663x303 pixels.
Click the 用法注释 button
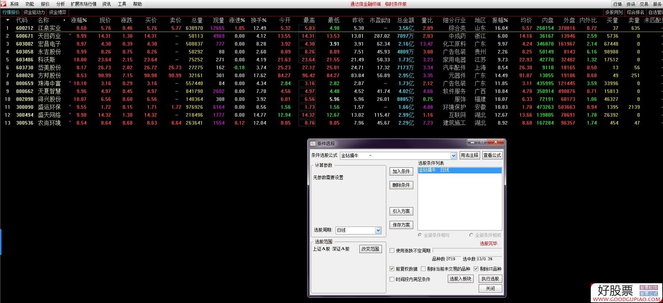(470, 155)
